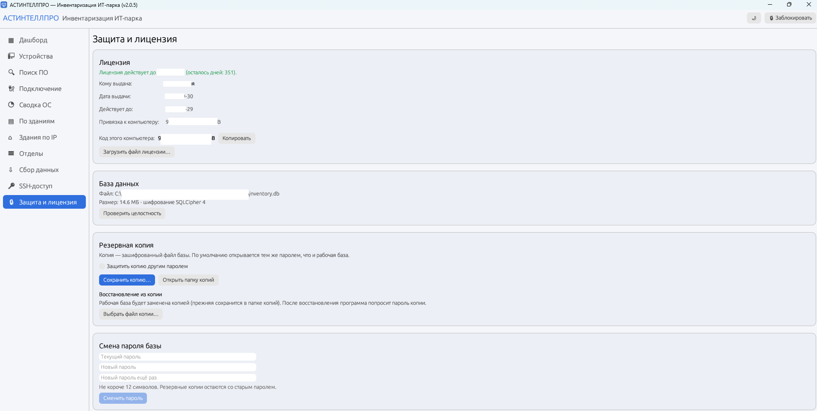The width and height of the screenshot is (817, 411).
Task: Open SSH-доступ using the key icon
Action: (x=11, y=186)
